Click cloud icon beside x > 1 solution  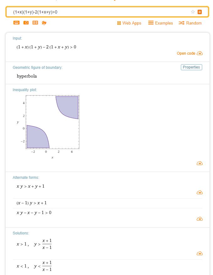point(200,253)
